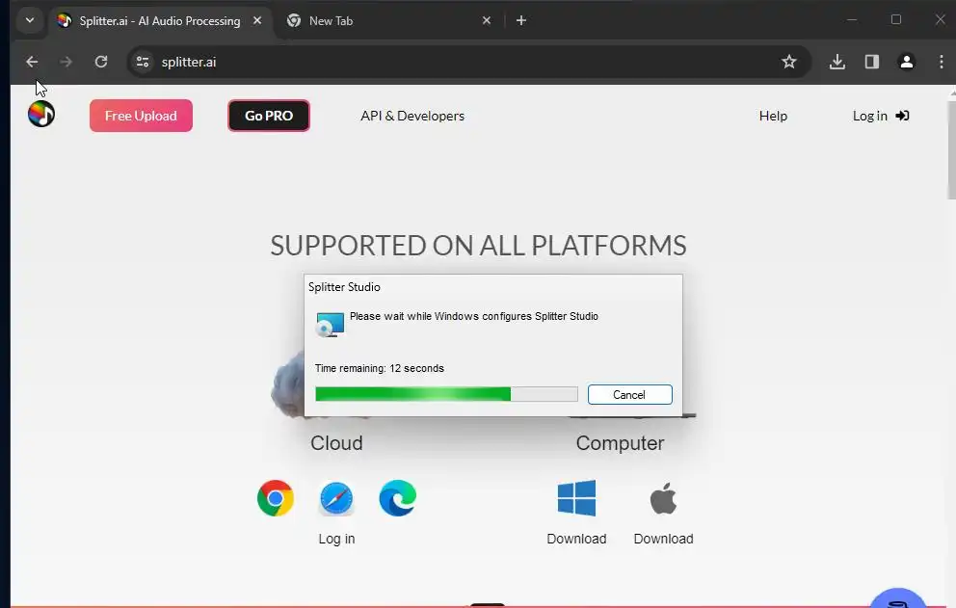Viewport: 956px width, 608px height.
Task: Click the Apple logo download icon
Action: (663, 498)
